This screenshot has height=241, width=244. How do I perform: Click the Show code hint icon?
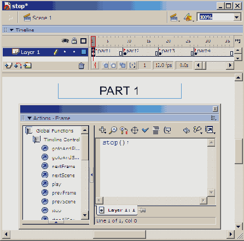tap(167, 130)
